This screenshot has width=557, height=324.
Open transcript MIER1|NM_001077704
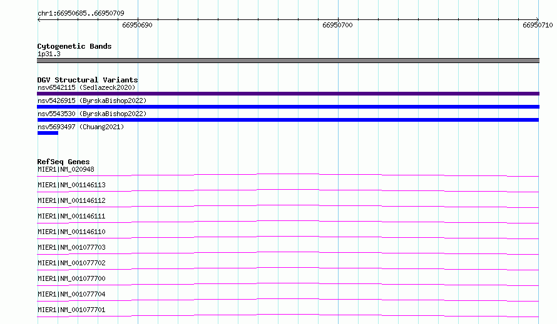(x=71, y=294)
